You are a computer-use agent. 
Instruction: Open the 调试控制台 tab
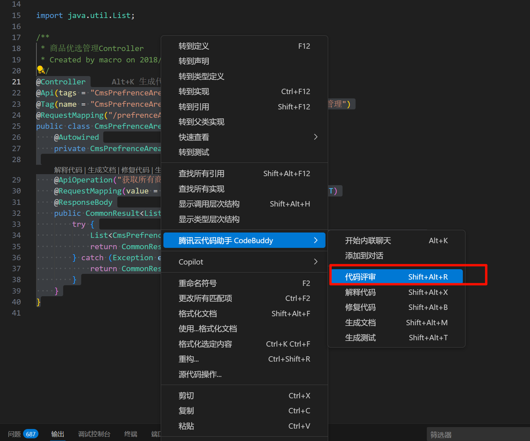click(94, 434)
